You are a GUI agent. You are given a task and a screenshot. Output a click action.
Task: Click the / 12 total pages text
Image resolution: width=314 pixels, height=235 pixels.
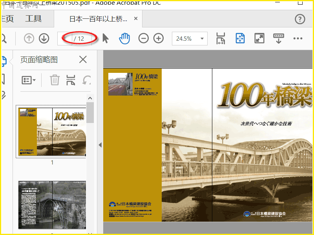click(79, 38)
